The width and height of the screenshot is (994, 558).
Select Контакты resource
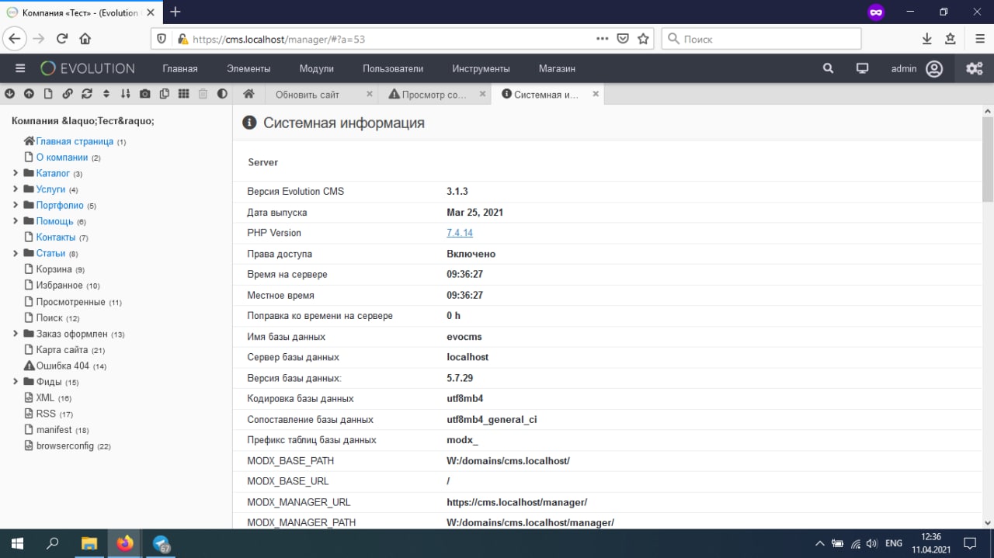click(56, 237)
